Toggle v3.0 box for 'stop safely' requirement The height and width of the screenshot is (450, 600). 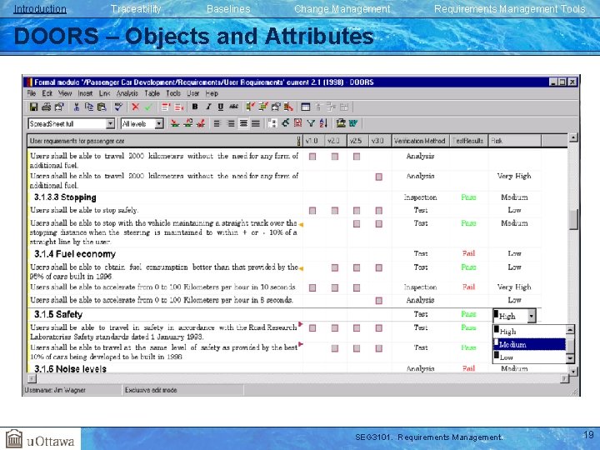pos(379,211)
